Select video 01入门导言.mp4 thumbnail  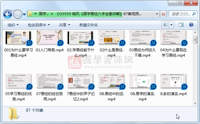[49, 37]
